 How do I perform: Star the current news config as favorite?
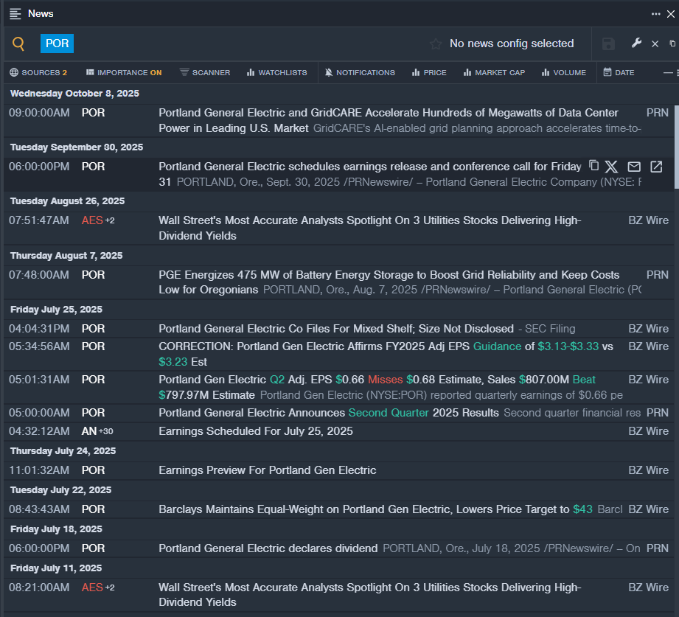(x=436, y=44)
